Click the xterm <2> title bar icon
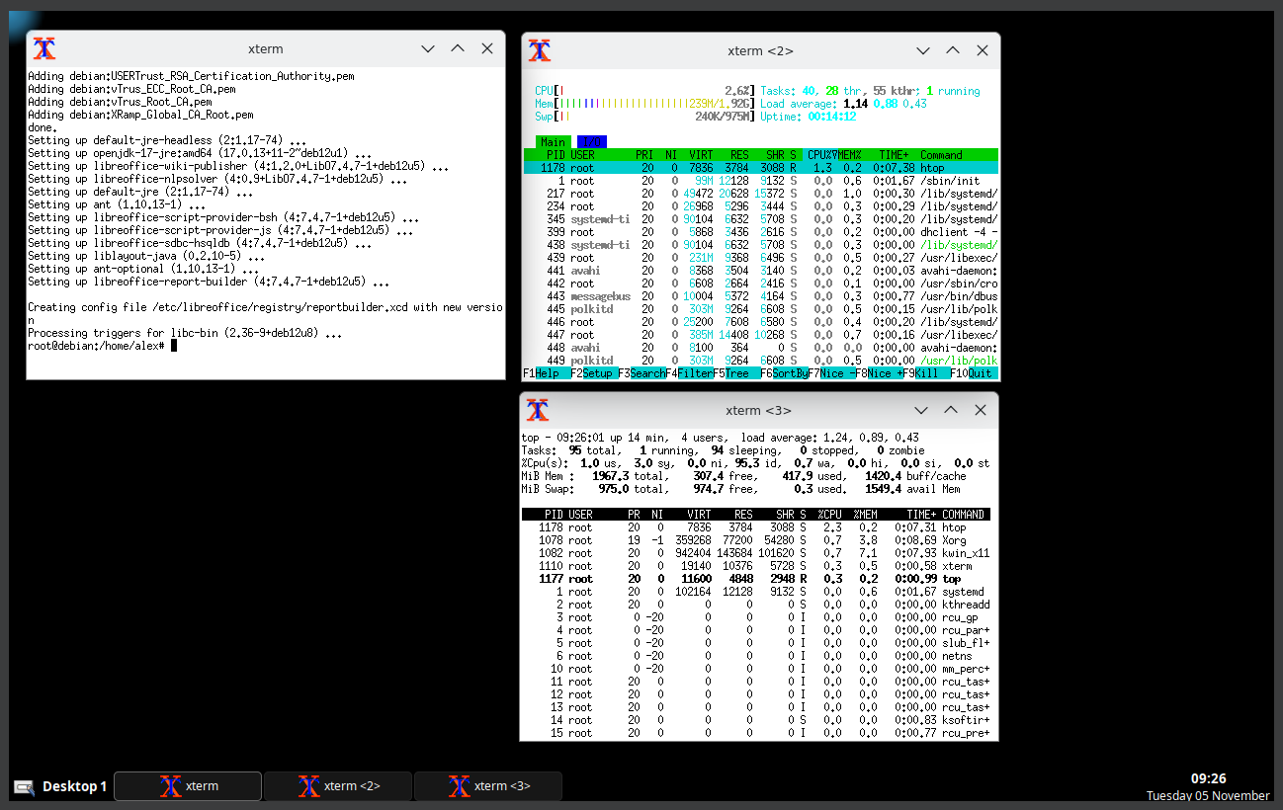Viewport: 1283px width, 810px height. [x=540, y=50]
